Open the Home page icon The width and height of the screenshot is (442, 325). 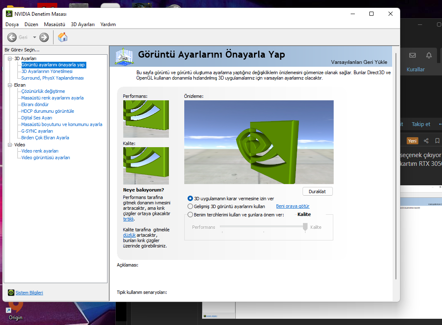[63, 37]
